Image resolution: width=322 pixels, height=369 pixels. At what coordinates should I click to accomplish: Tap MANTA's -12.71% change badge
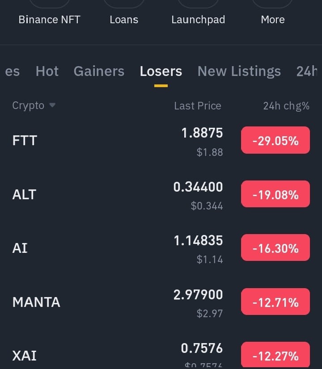(275, 302)
